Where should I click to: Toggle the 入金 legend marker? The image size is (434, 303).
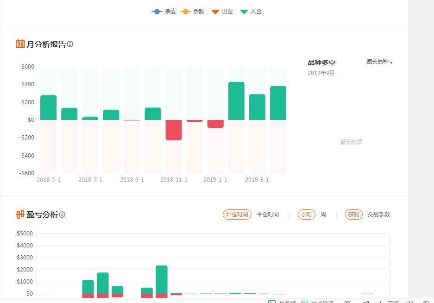click(251, 12)
